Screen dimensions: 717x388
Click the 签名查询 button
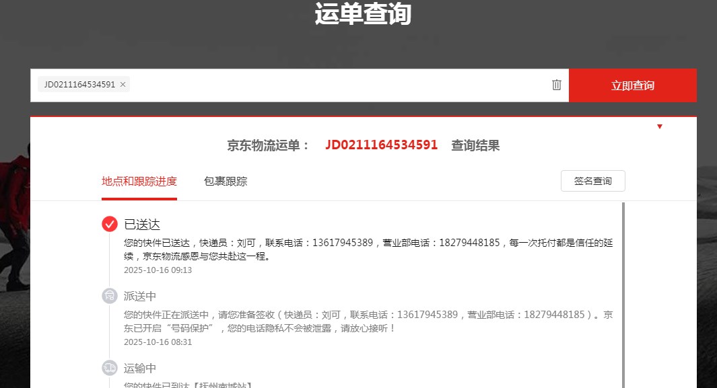(x=592, y=182)
